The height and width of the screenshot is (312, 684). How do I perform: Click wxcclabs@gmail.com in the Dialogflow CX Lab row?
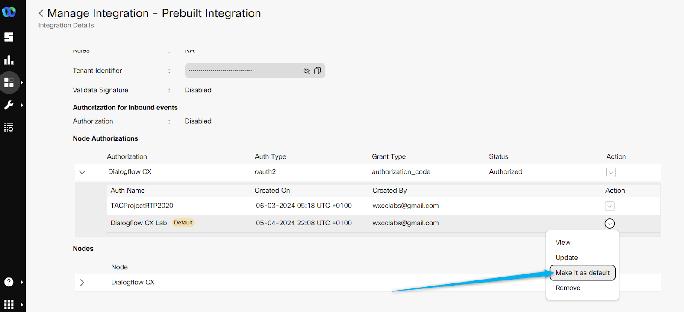406,223
